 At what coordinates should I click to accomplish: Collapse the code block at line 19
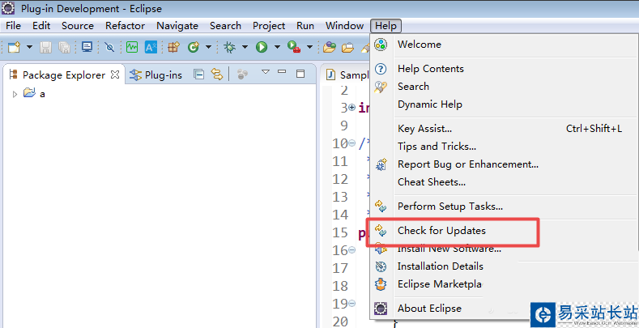(x=352, y=304)
